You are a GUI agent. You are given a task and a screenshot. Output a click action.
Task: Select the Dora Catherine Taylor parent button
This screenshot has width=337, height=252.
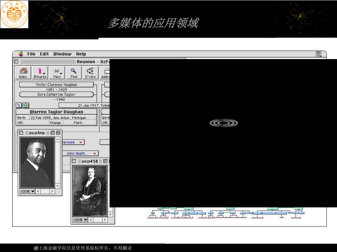(57, 94)
